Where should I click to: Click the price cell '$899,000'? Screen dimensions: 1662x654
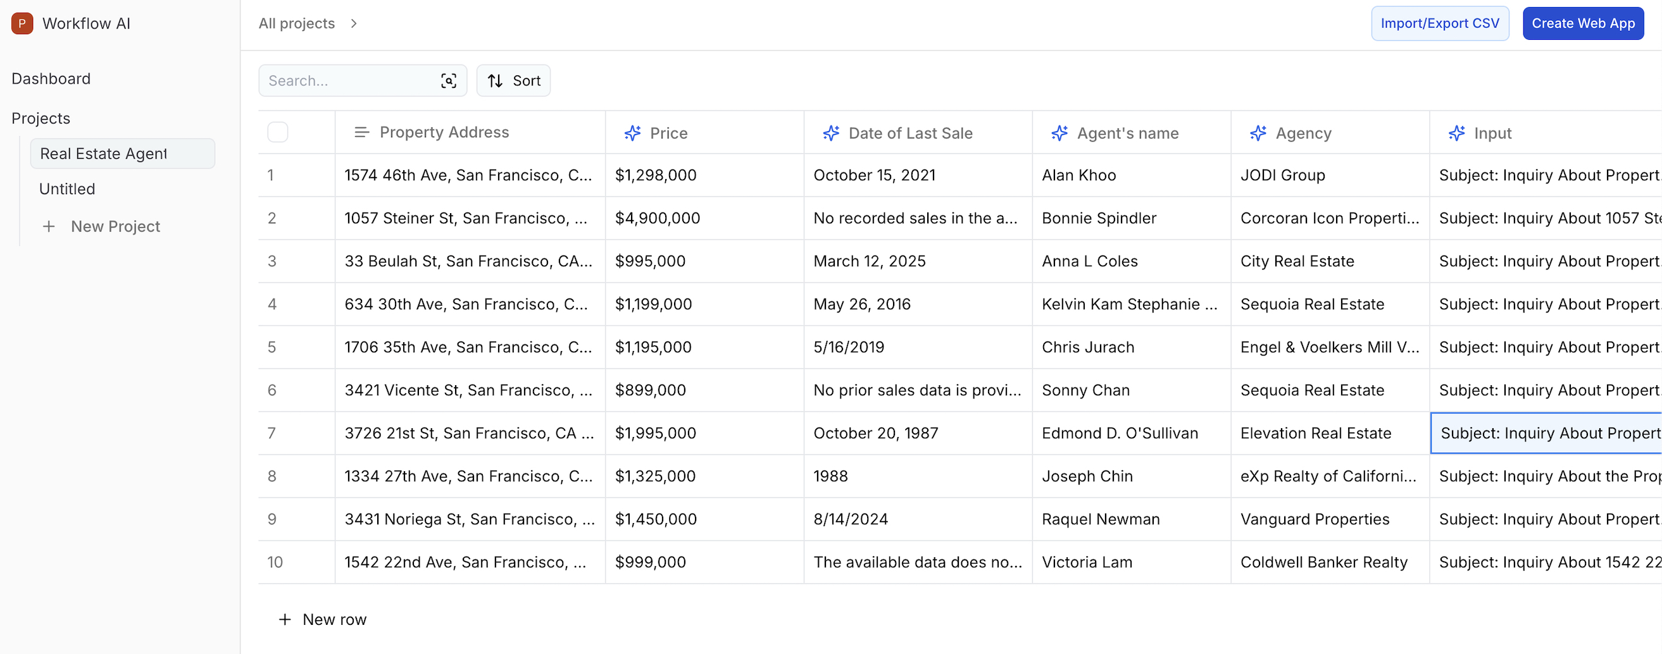pyautogui.click(x=704, y=390)
